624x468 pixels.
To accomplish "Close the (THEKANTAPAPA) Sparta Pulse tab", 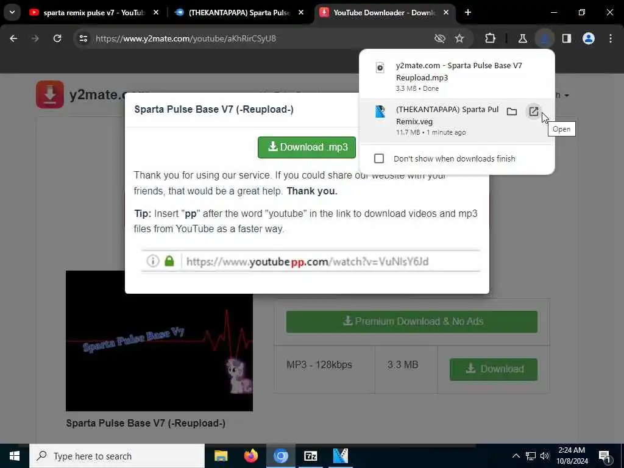I will 301,13.
